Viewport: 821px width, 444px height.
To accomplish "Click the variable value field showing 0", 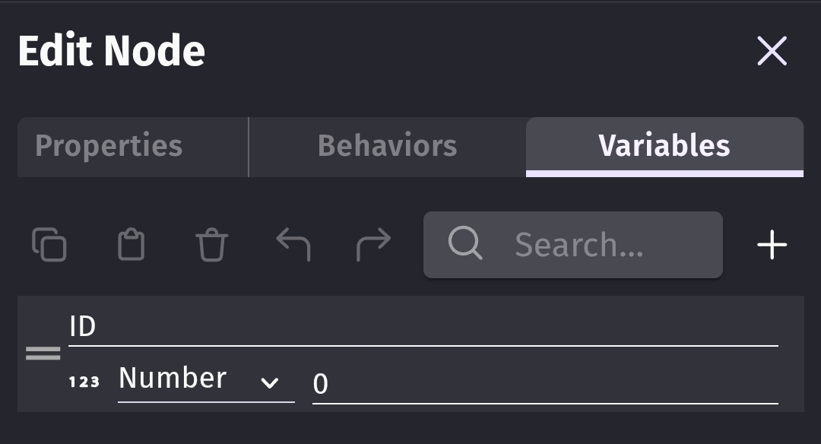I will (x=544, y=384).
